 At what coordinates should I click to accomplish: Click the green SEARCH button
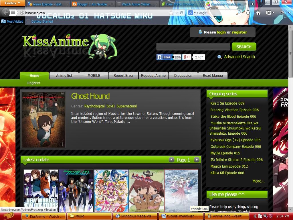point(244,47)
